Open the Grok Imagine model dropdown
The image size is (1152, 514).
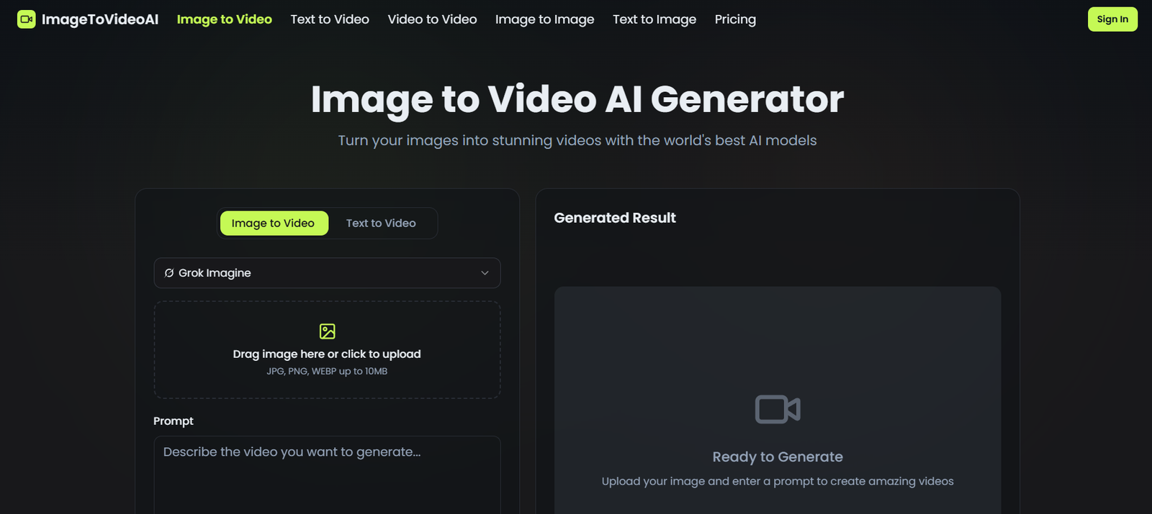coord(327,273)
